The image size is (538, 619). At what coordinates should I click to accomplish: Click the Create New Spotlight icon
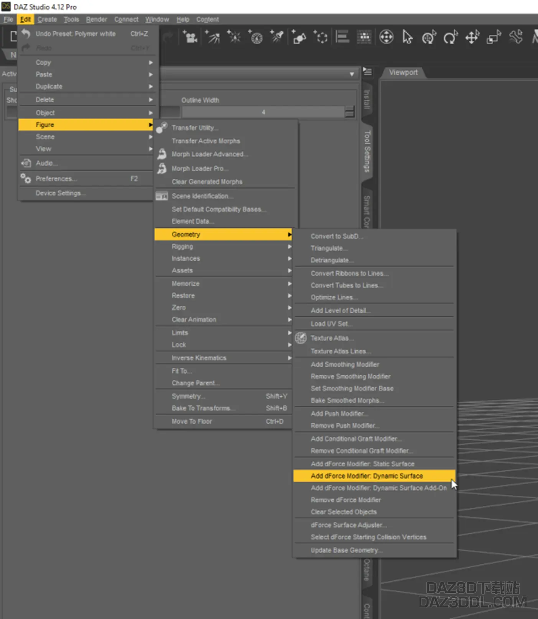coord(277,37)
